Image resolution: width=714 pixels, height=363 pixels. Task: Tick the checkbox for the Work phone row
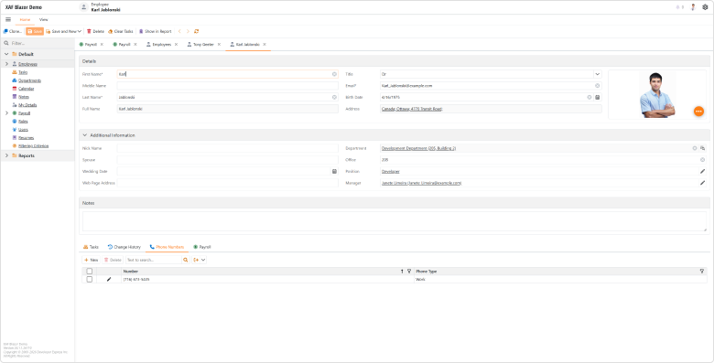[90, 279]
